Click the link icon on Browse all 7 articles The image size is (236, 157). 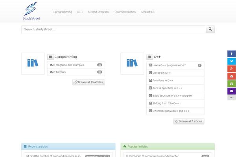pyautogui.click(x=177, y=121)
